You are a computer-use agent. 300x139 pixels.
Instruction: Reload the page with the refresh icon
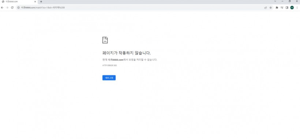point(12,8)
